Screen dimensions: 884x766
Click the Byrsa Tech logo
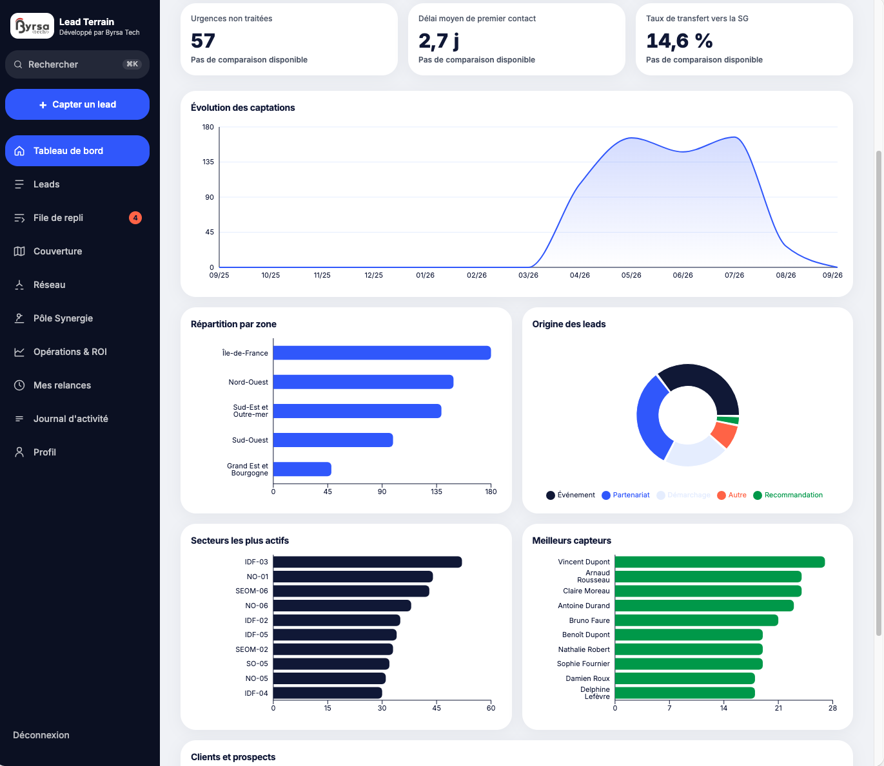32,26
